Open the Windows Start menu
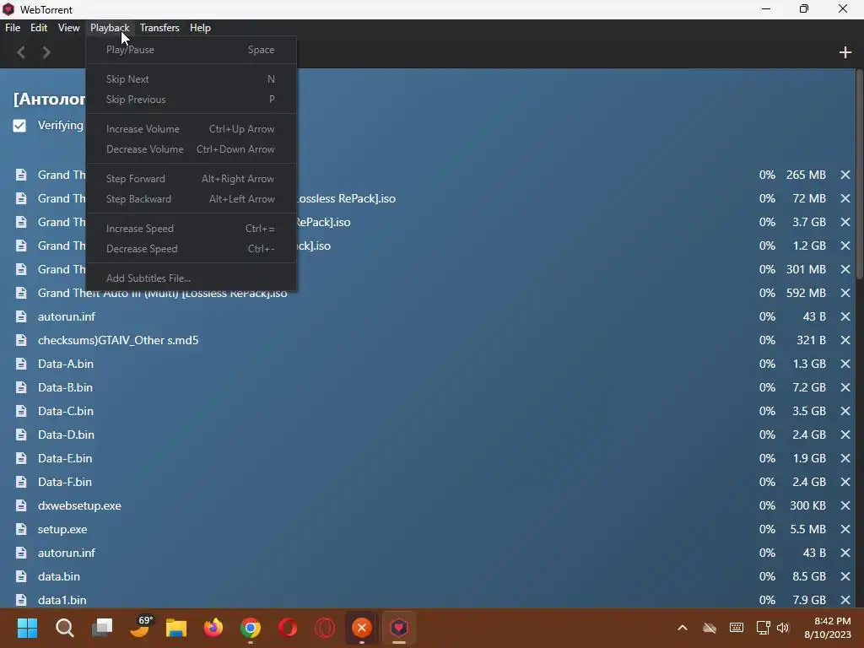The width and height of the screenshot is (864, 648). pyautogui.click(x=27, y=628)
